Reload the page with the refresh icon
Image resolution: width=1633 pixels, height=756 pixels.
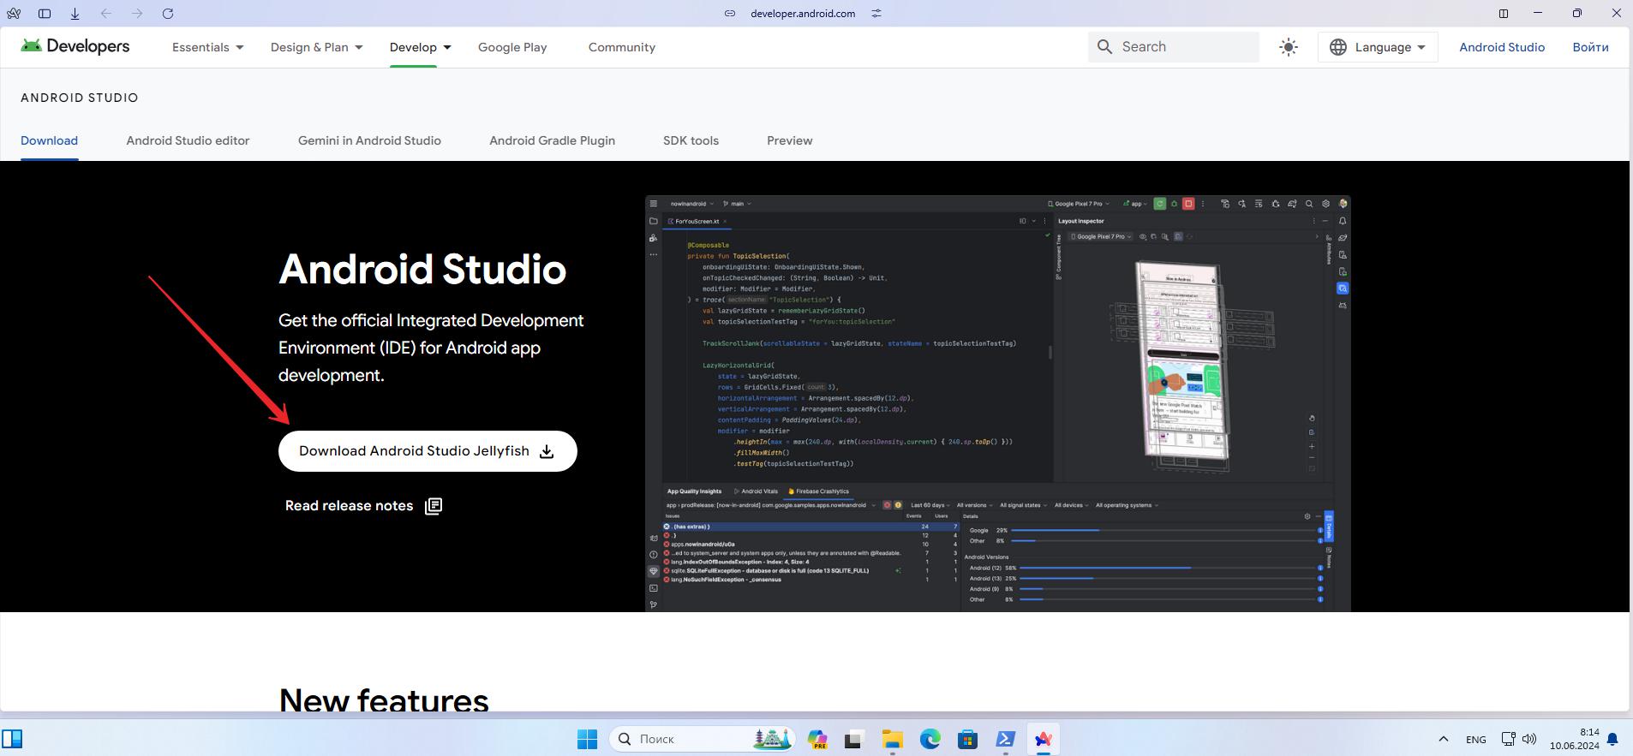(x=168, y=14)
